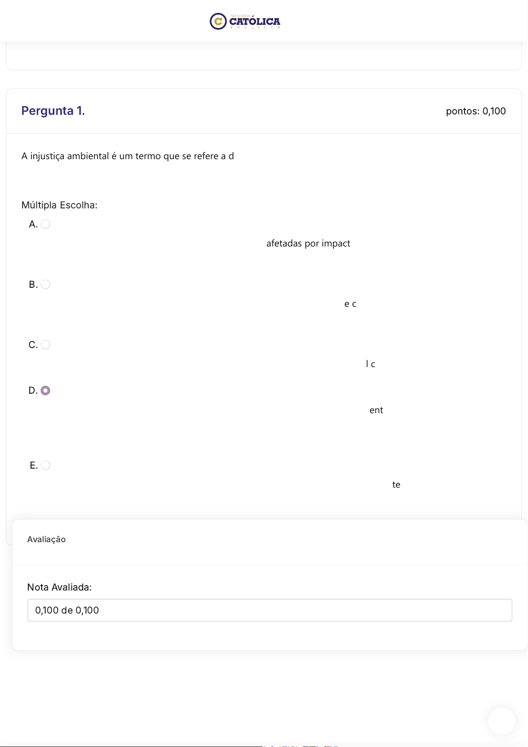The image size is (528, 747).
Task: Click the 'te' text in option E
Action: pyautogui.click(x=396, y=485)
